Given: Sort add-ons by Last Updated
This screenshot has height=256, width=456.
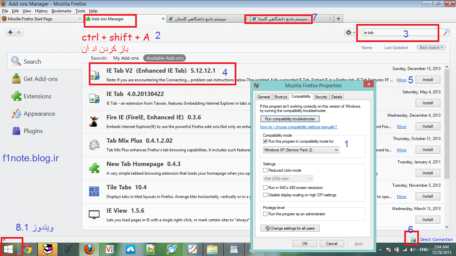Looking at the screenshot, I should [396, 48].
